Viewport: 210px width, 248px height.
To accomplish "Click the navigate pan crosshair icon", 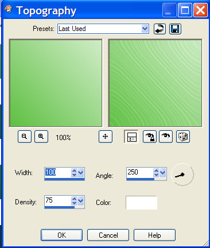I will tap(106, 137).
